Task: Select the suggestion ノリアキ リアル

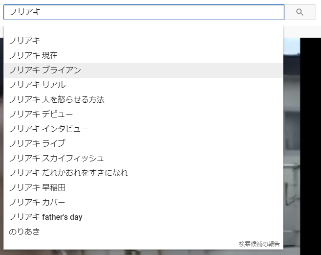Action: pyautogui.click(x=143, y=85)
